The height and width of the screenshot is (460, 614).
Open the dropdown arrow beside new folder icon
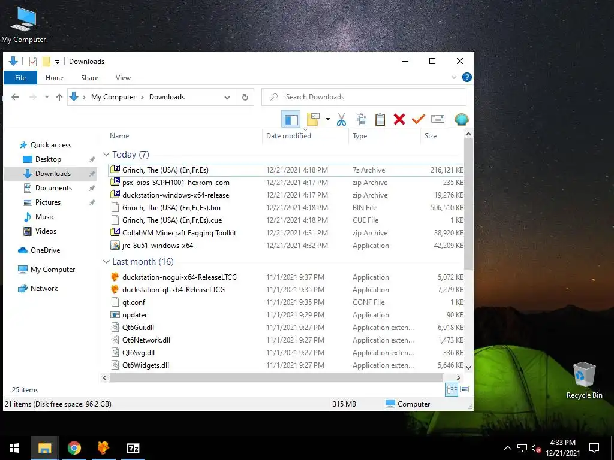coord(327,119)
